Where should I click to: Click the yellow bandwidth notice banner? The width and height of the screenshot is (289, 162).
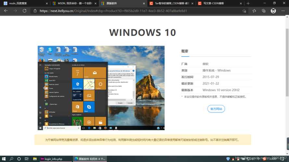143,140
